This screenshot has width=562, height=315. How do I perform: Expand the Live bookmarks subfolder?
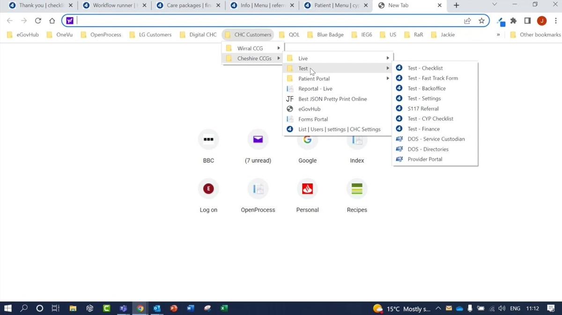click(x=337, y=58)
